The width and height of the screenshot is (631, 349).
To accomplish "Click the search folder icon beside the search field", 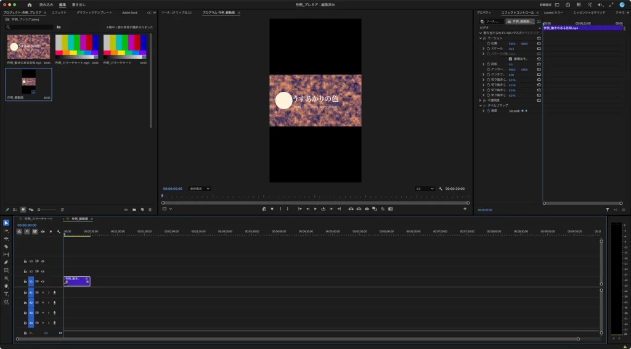I will click(59, 27).
